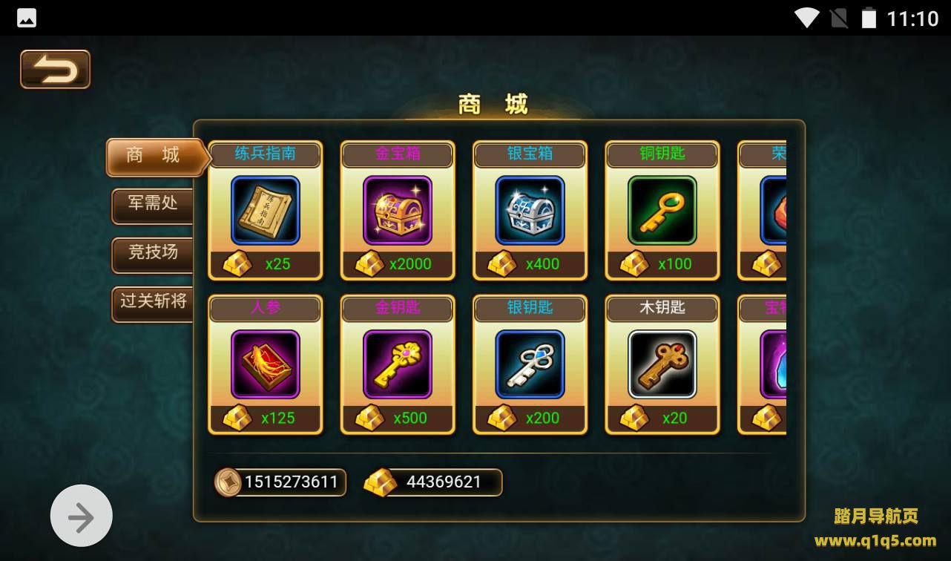Open the image notification in status bar
Image resolution: width=951 pixels, height=561 pixels.
[x=27, y=18]
